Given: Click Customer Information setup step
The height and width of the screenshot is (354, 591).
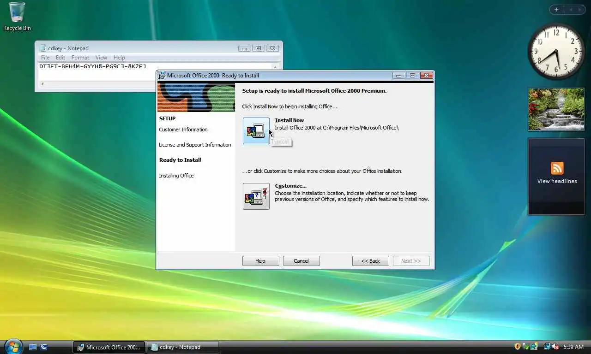Looking at the screenshot, I should pyautogui.click(x=183, y=130).
